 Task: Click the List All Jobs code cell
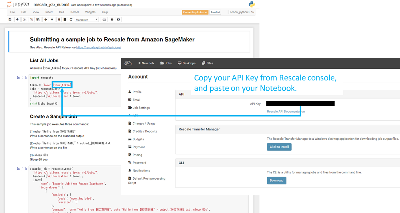tap(75, 91)
